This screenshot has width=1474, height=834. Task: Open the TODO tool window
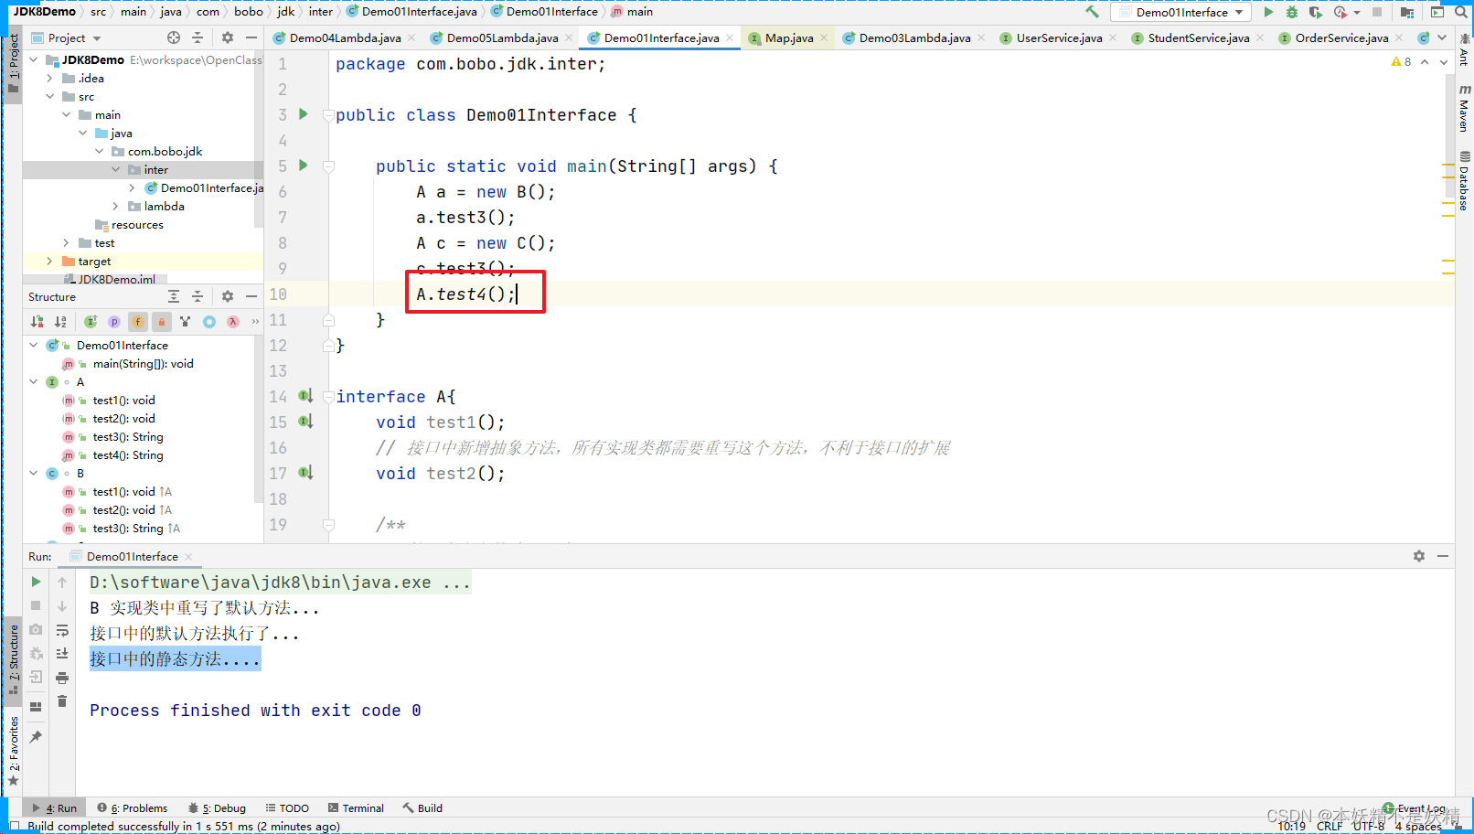pos(287,808)
